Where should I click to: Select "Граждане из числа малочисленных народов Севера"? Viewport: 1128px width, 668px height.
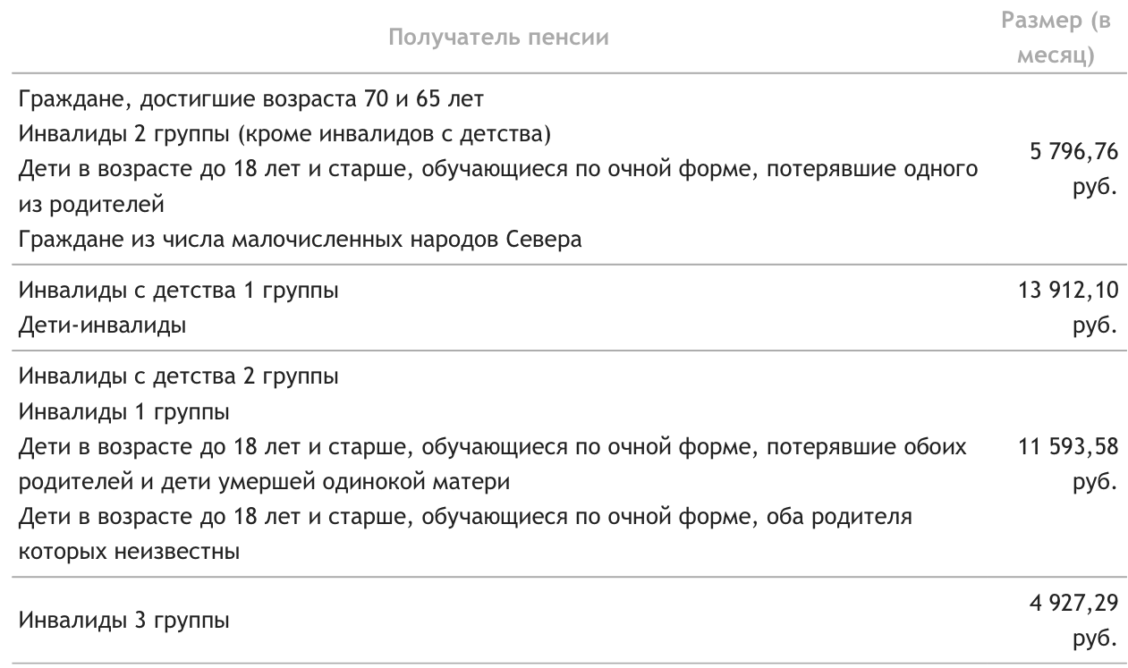300,241
